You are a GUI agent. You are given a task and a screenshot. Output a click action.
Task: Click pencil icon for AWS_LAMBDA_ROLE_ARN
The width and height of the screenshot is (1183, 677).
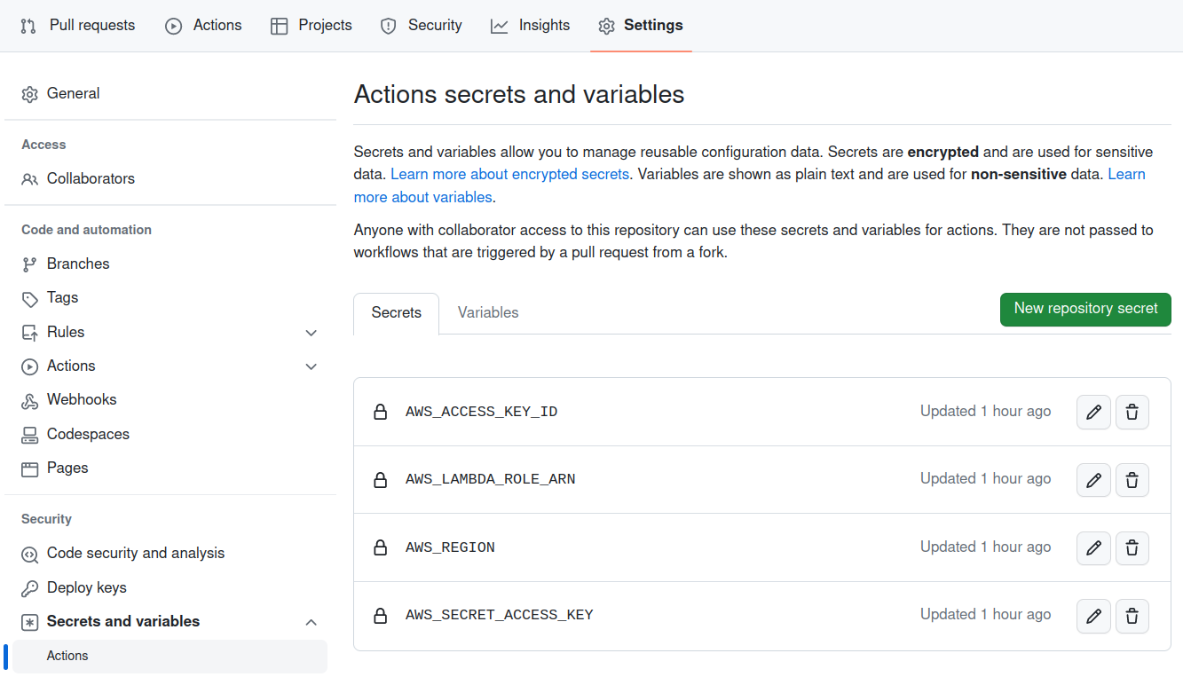coord(1093,480)
